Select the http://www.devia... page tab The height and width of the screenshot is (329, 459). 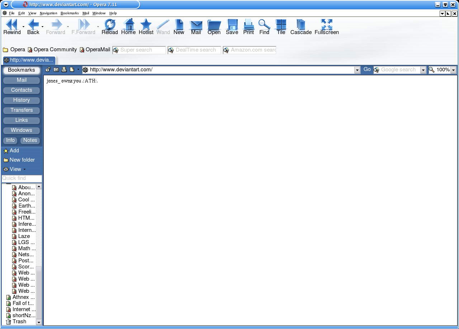click(x=29, y=60)
